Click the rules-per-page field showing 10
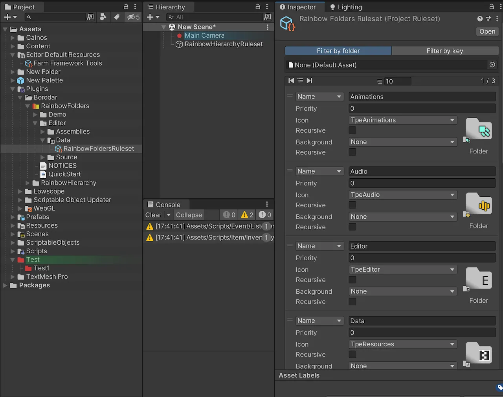503x397 pixels. click(397, 81)
